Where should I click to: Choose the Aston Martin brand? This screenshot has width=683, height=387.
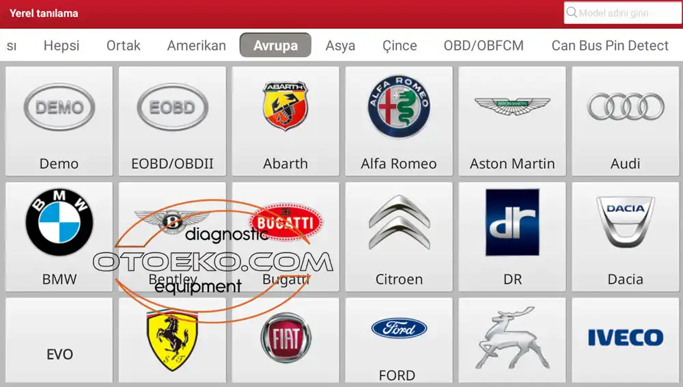512,121
